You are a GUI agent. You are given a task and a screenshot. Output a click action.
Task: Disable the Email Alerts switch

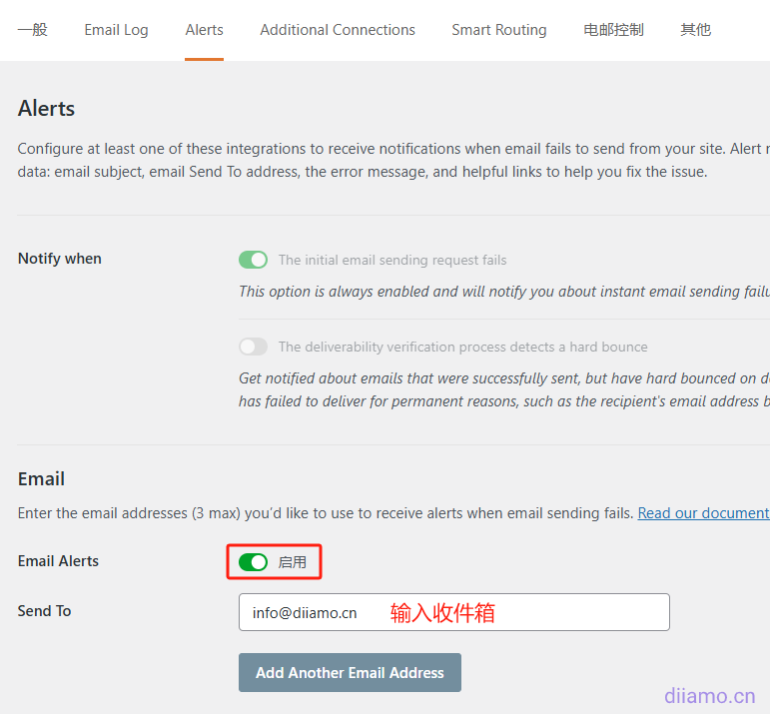tap(254, 562)
